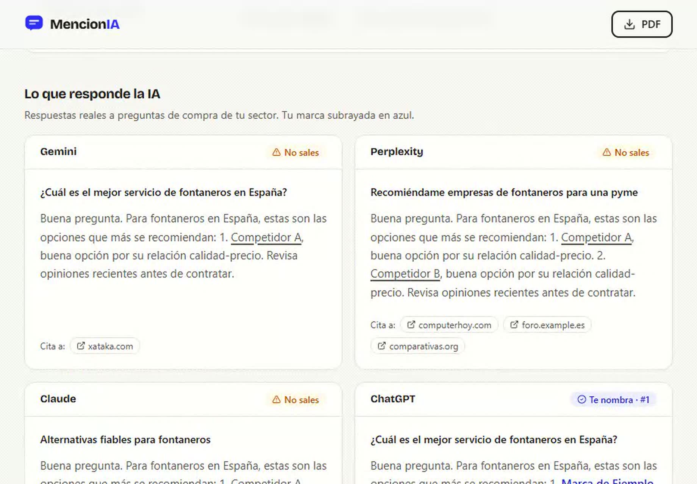Open the MencionIA brand name link

(85, 24)
